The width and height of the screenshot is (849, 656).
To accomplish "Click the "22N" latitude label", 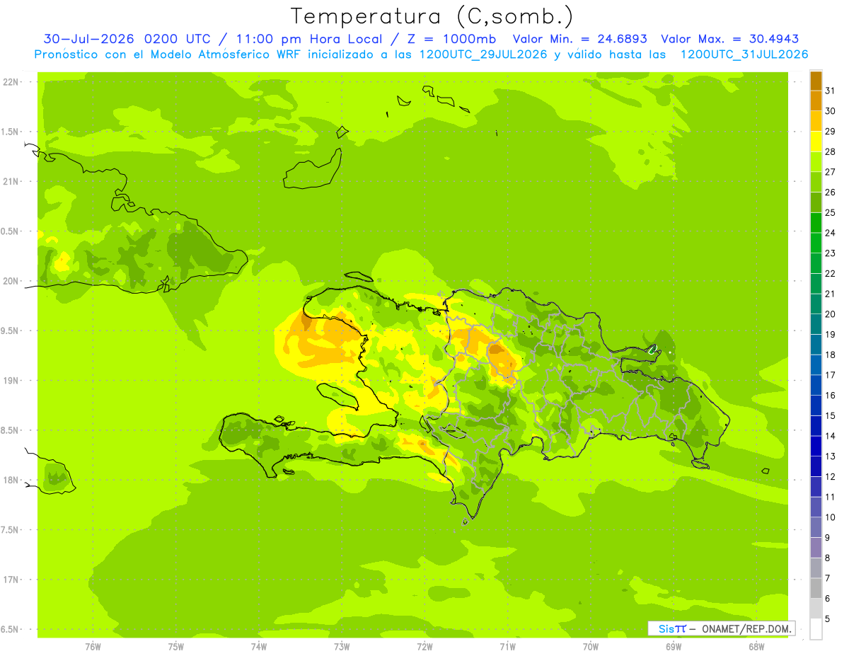I will click(12, 82).
